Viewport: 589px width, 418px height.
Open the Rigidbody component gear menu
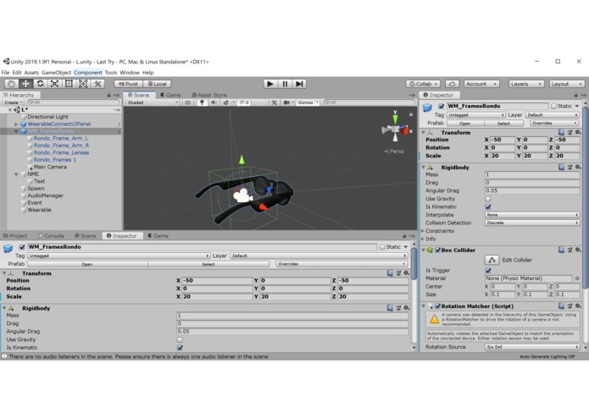(x=579, y=168)
